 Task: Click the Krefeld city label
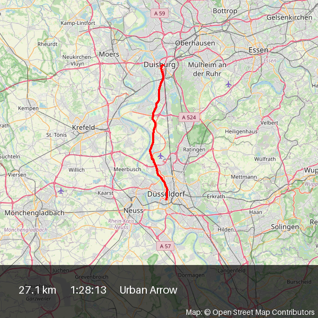pos(83,128)
